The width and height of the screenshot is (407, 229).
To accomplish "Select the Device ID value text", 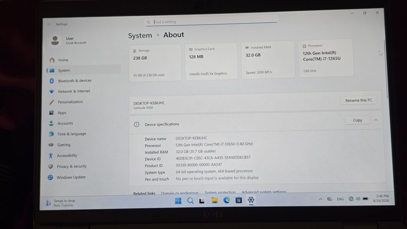I will pyautogui.click(x=213, y=158).
